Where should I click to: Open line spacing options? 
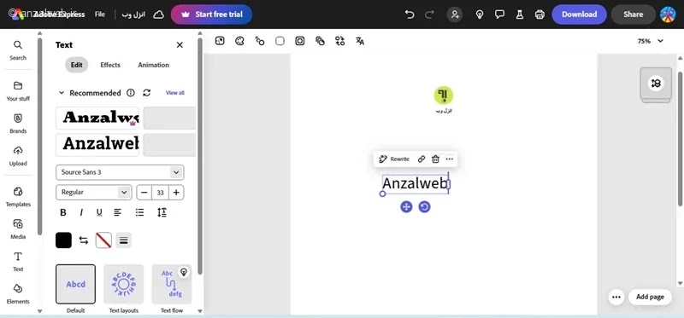pyautogui.click(x=162, y=212)
